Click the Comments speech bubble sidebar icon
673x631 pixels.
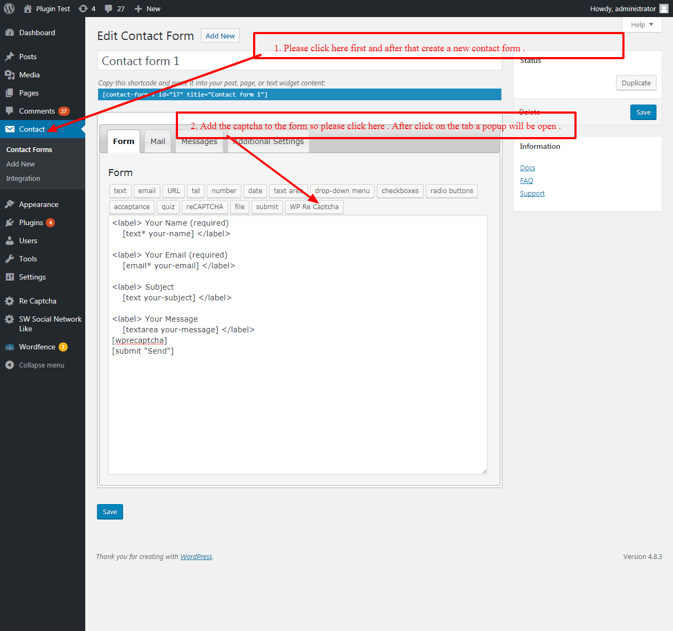(x=10, y=111)
